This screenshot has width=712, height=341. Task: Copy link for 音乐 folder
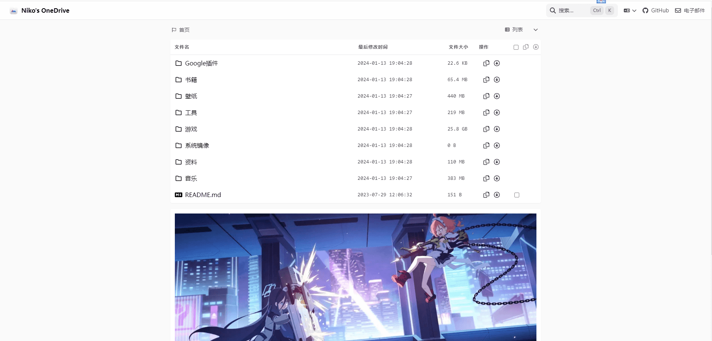click(x=486, y=178)
